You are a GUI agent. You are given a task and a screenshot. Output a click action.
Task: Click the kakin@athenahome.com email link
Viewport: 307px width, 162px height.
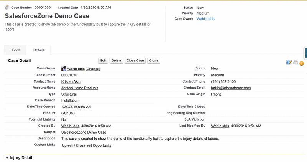click(231, 88)
